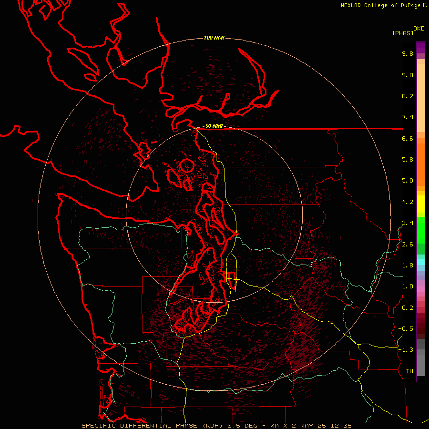The image size is (429, 429).
Task: Click the -0.5 value on the color scale
Action: [406, 329]
